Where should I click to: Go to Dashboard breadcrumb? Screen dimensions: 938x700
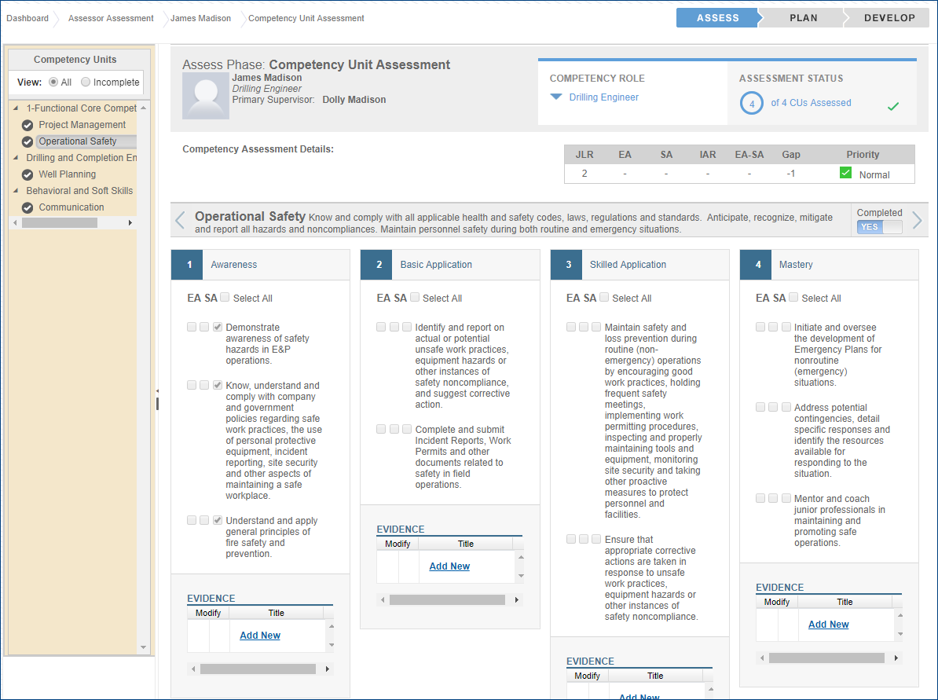coord(27,19)
